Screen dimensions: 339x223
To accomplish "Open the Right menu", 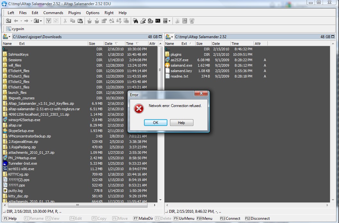I will [109, 13].
